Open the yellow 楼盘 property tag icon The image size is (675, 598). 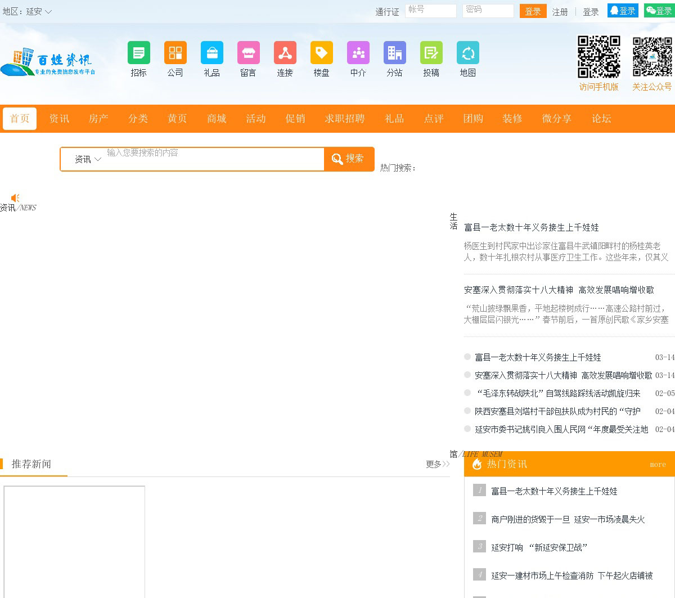(321, 53)
